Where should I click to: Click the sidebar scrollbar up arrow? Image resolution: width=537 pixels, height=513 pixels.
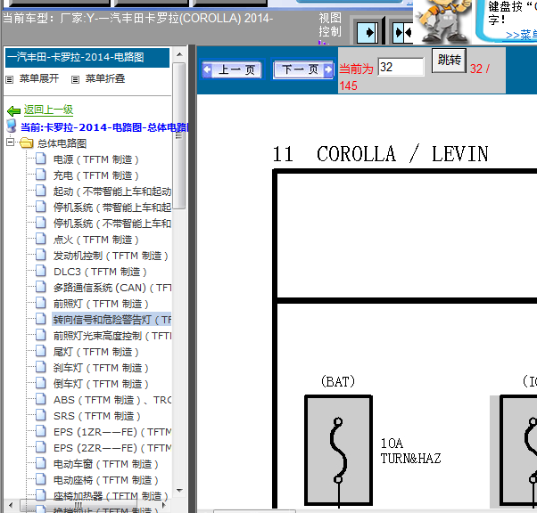click(179, 54)
